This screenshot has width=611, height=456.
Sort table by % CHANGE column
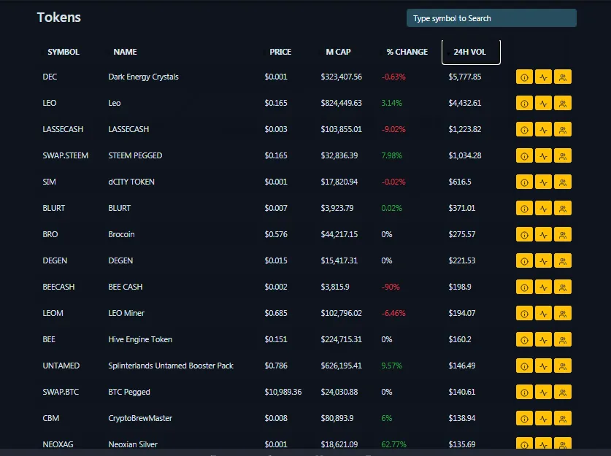click(x=407, y=52)
